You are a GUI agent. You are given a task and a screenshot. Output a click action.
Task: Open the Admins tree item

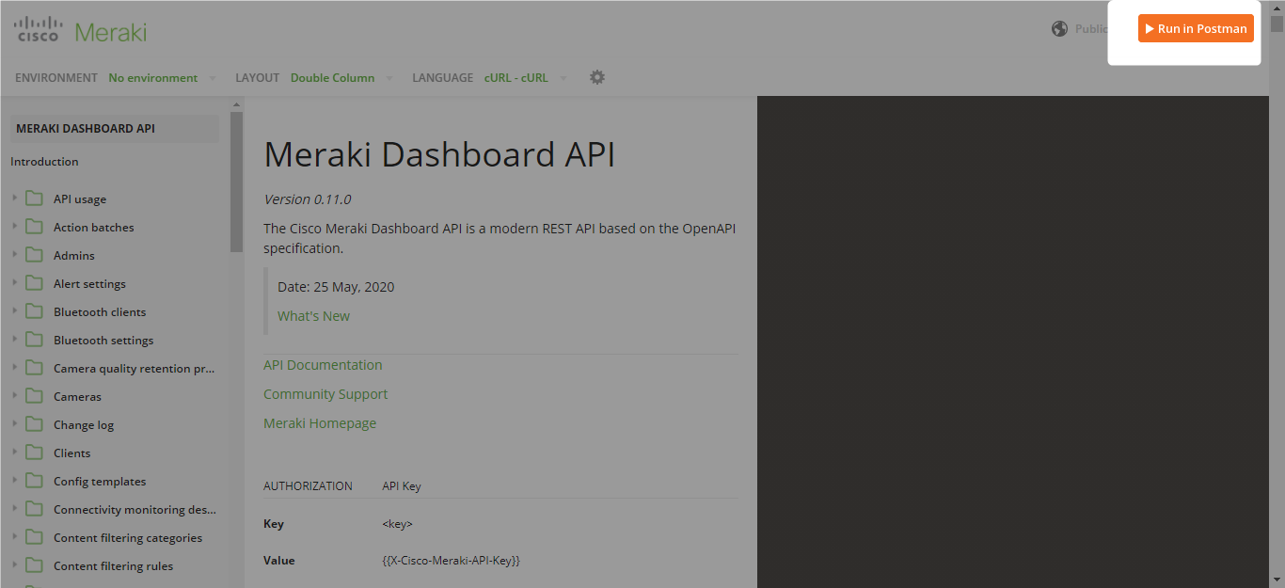click(x=74, y=256)
